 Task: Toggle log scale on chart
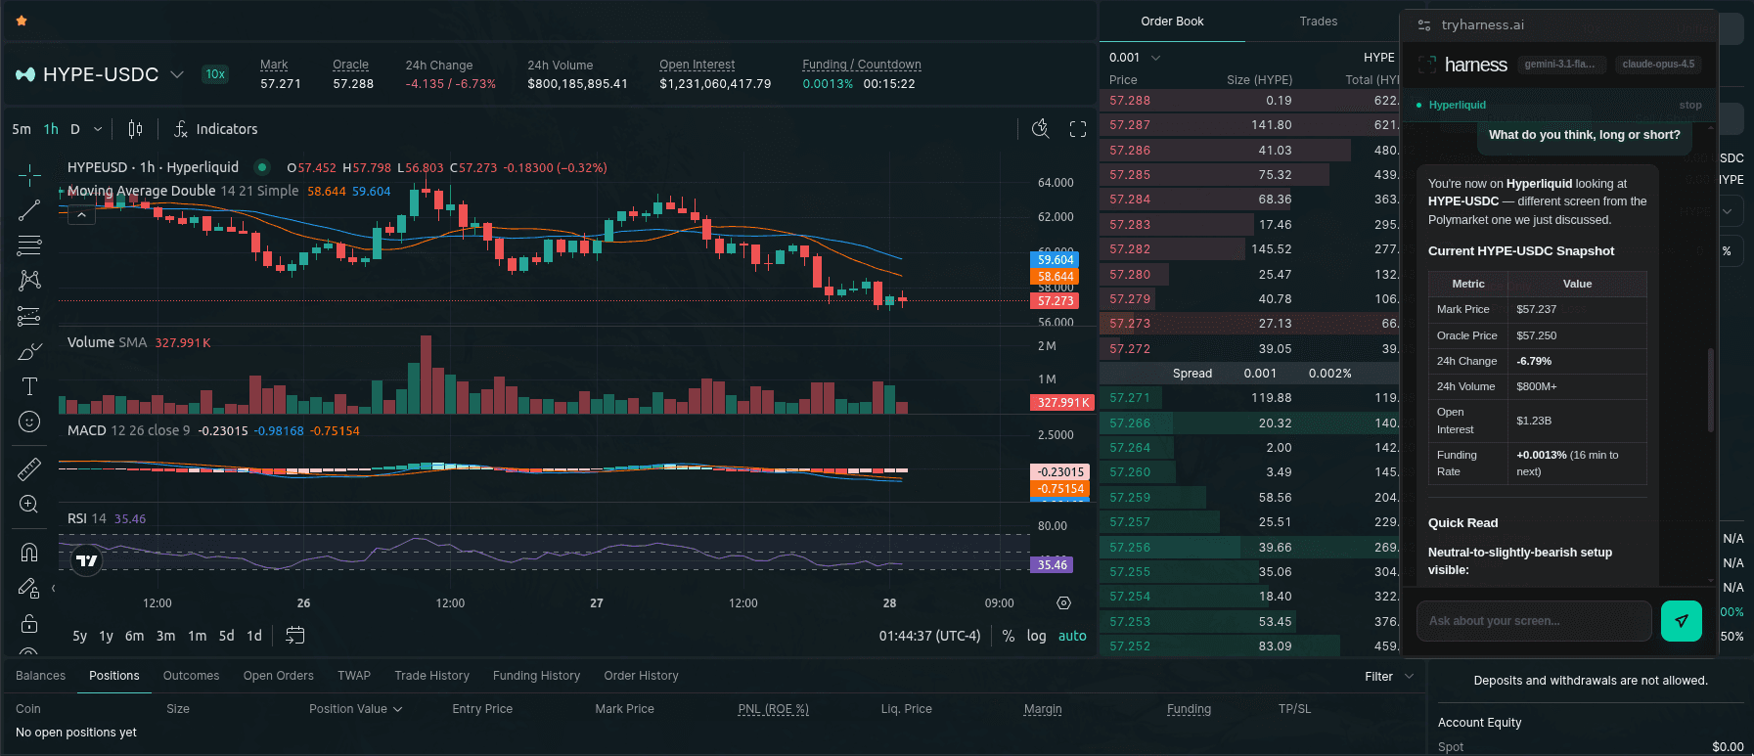click(x=1036, y=636)
